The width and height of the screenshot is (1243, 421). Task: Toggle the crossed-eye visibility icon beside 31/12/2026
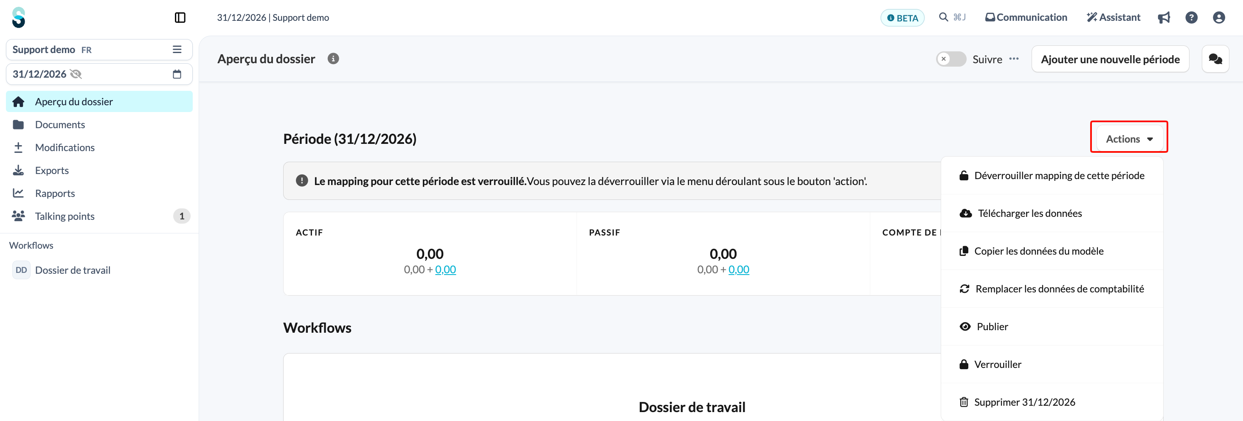[x=76, y=74]
